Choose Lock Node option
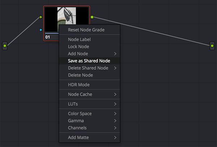This screenshot has height=147, width=217. [90, 46]
